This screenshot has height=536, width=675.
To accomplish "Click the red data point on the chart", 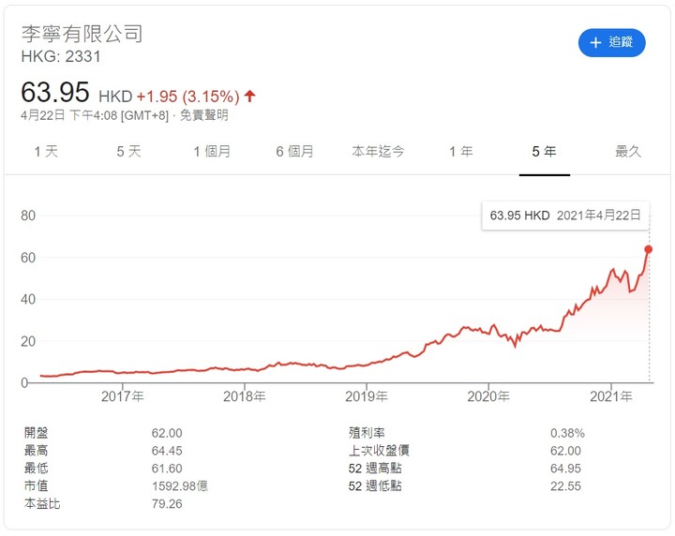I will (649, 249).
